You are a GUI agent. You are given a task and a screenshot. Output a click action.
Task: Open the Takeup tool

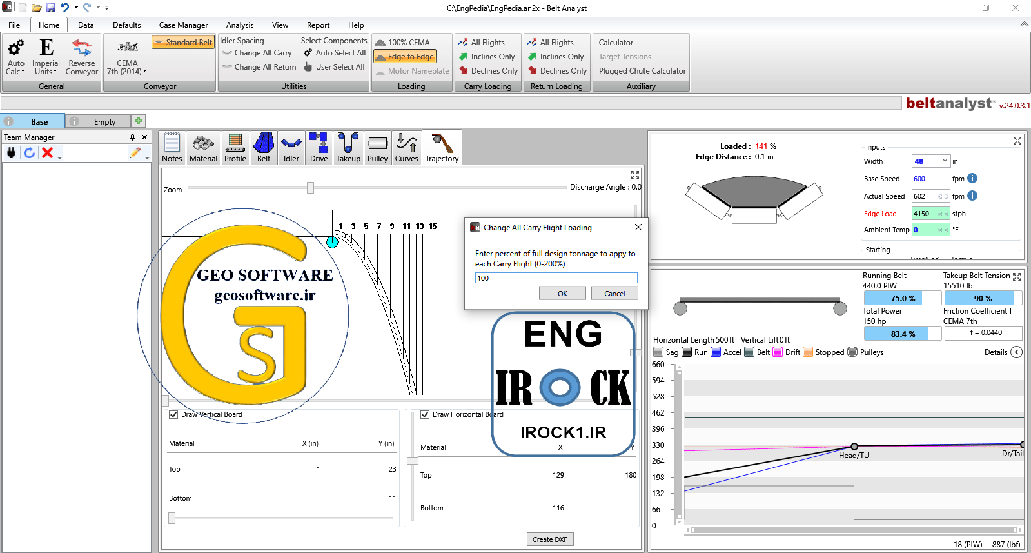348,148
